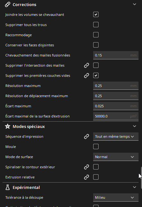Open the Tolérance à la découpe dropdown

tap(116, 197)
